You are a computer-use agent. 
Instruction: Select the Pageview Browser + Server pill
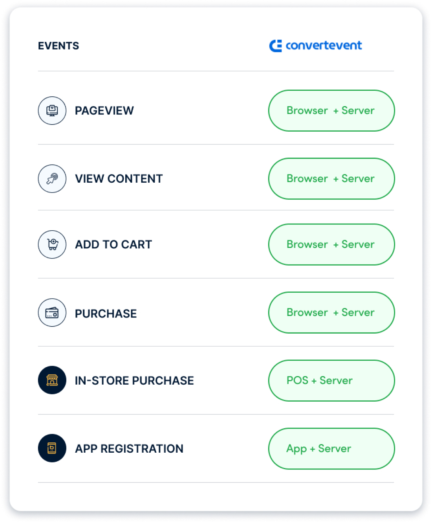tap(331, 110)
